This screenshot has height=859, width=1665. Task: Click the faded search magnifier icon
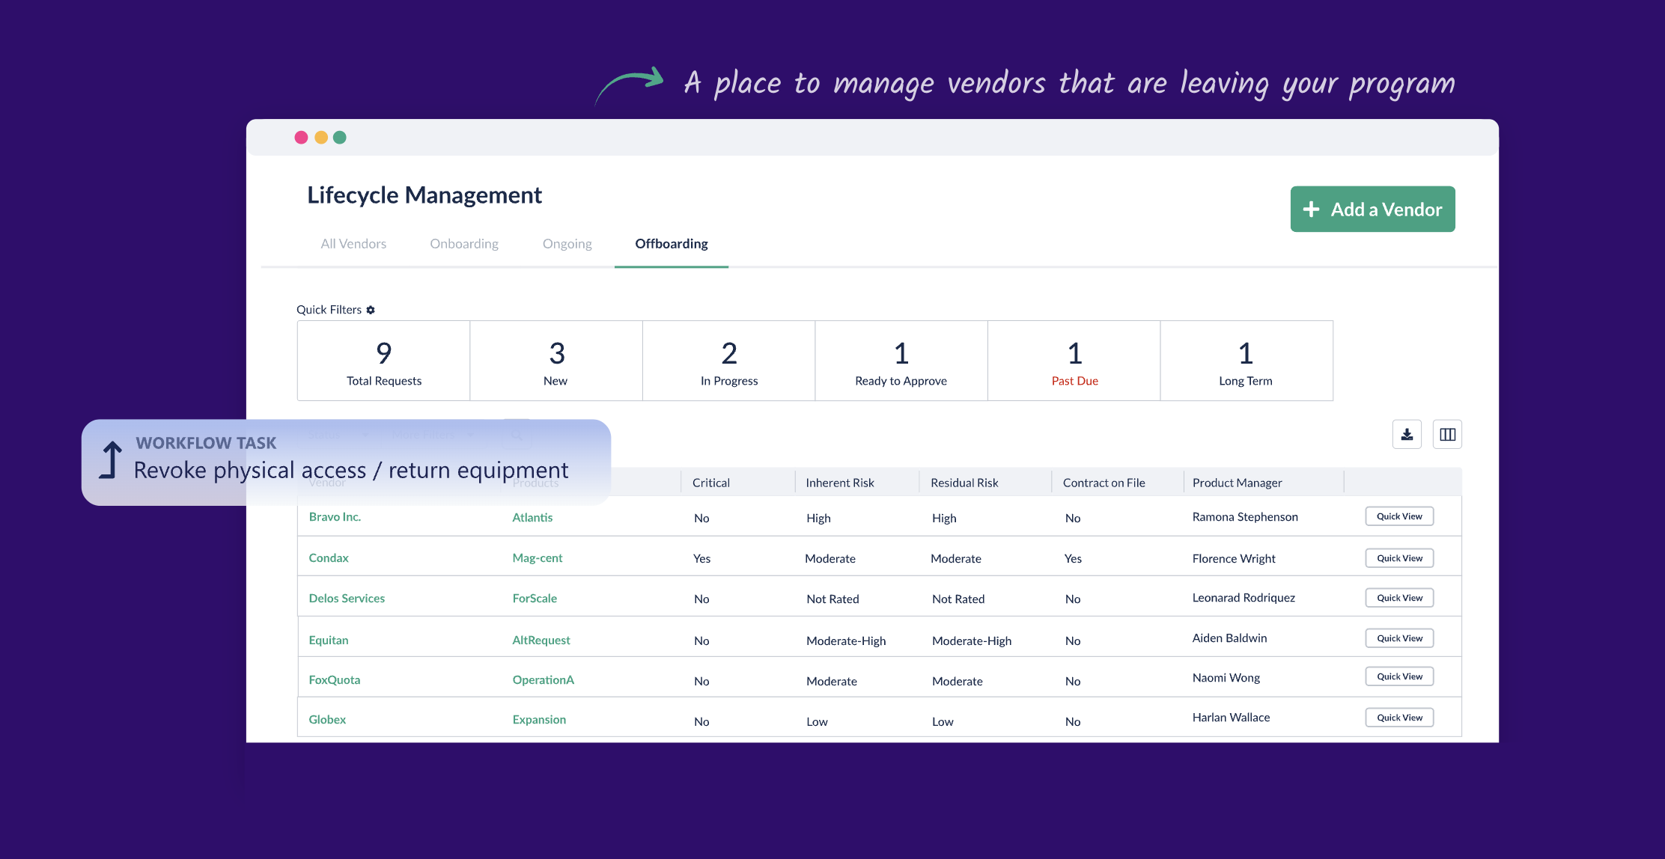click(x=517, y=435)
